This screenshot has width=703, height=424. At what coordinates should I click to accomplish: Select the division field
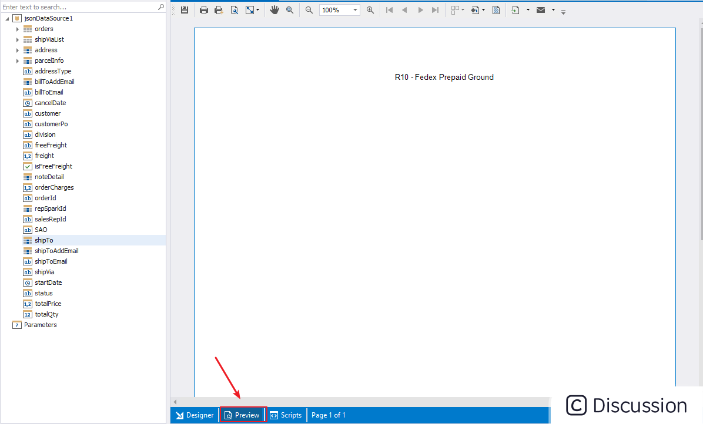pyautogui.click(x=45, y=134)
